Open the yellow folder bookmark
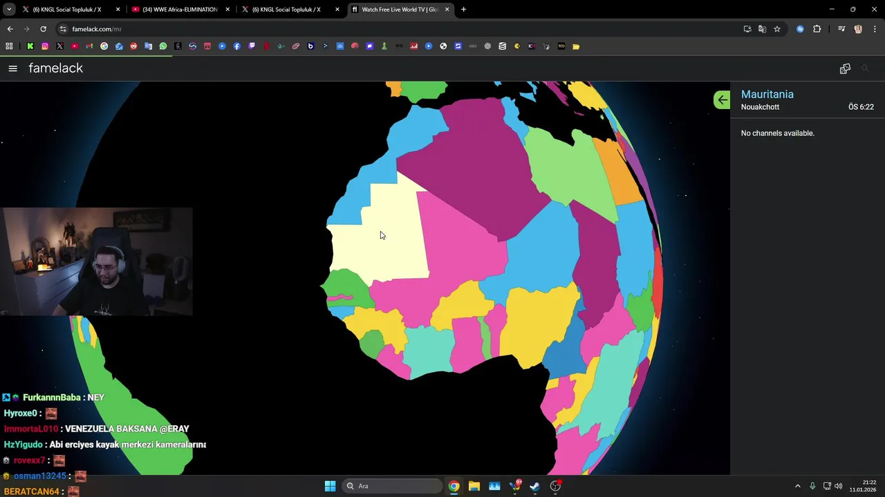This screenshot has height=497, width=885. coord(575,46)
